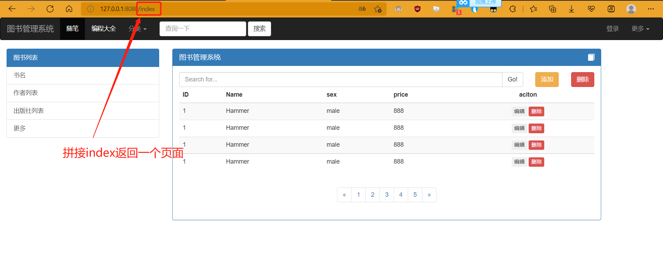Open the favorites list icon
This screenshot has height=273, width=663.
(x=534, y=9)
